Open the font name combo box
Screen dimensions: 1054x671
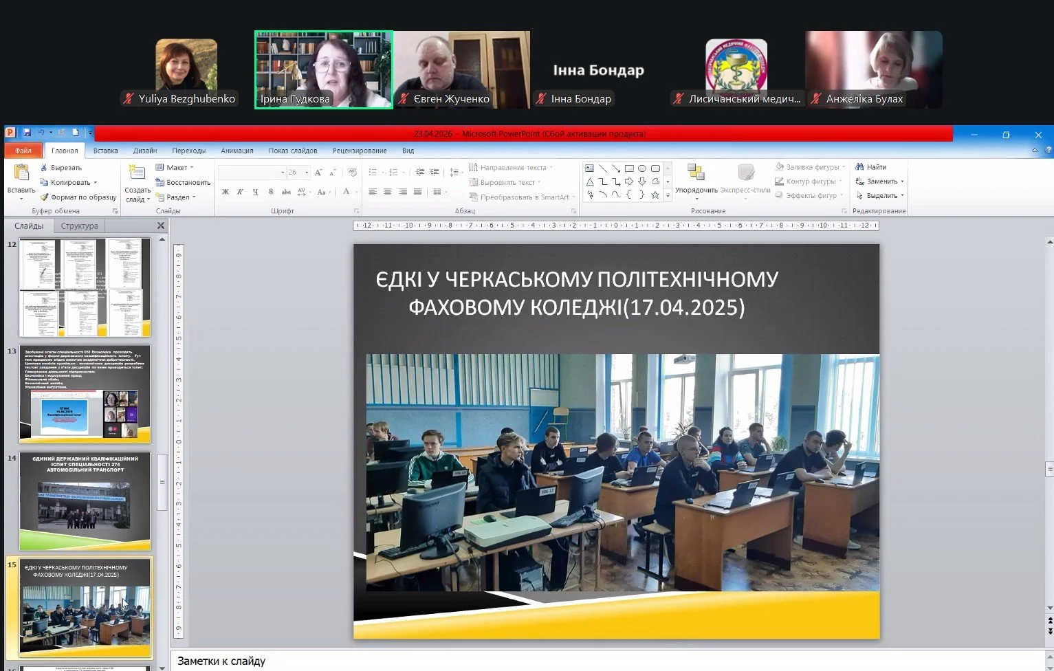(252, 172)
